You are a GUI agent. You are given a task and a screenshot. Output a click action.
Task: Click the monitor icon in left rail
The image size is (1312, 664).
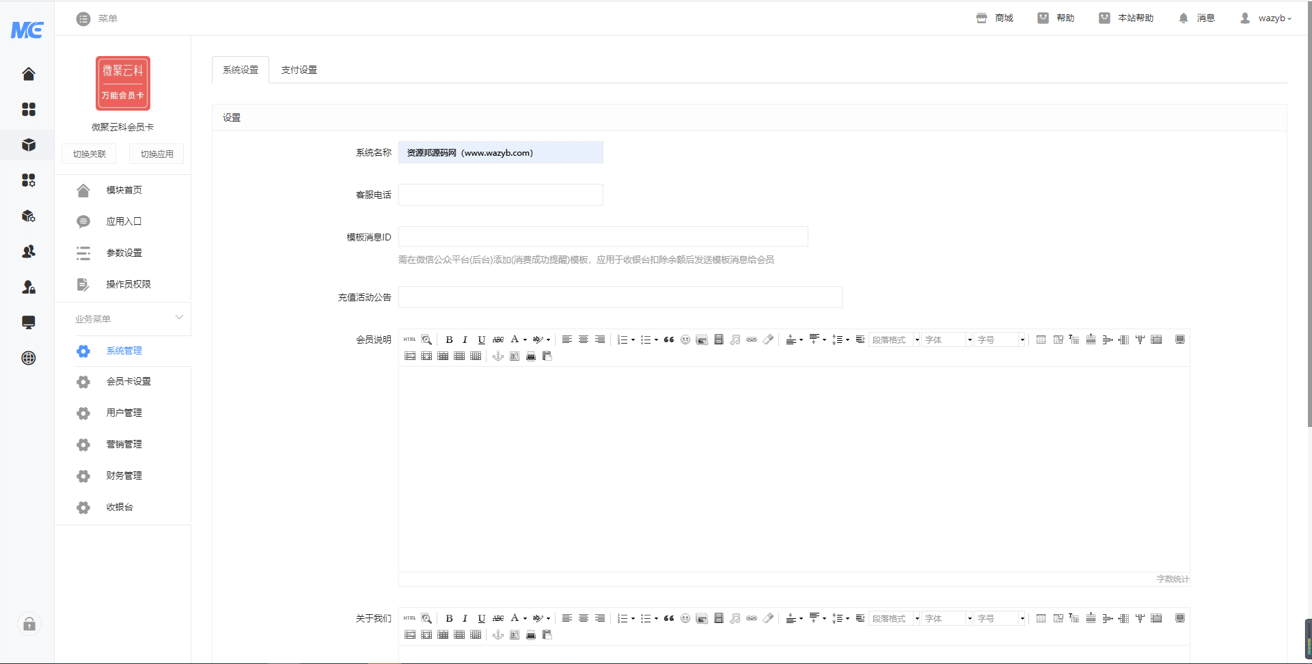point(28,322)
